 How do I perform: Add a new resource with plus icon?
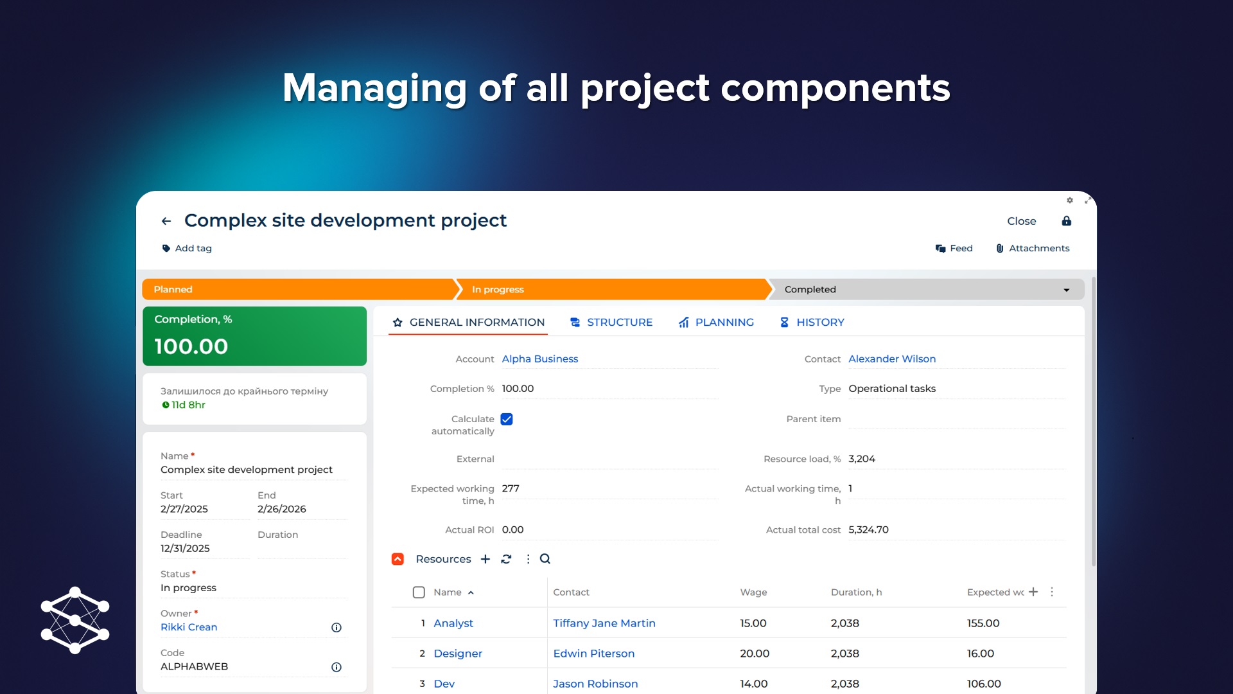pyautogui.click(x=485, y=559)
